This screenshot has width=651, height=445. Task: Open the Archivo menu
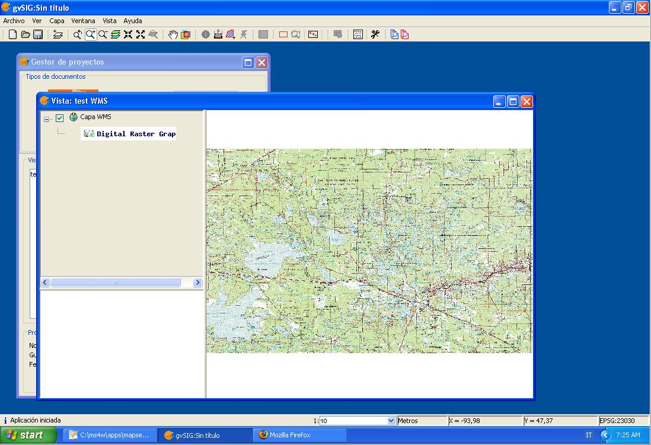[14, 21]
